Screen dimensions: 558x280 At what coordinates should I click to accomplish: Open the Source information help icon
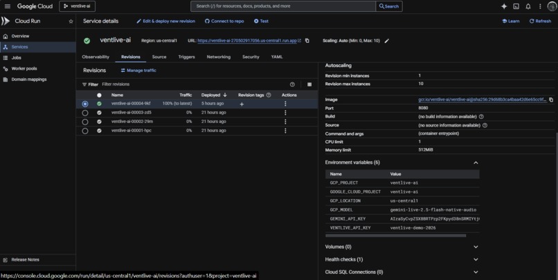coord(485,125)
